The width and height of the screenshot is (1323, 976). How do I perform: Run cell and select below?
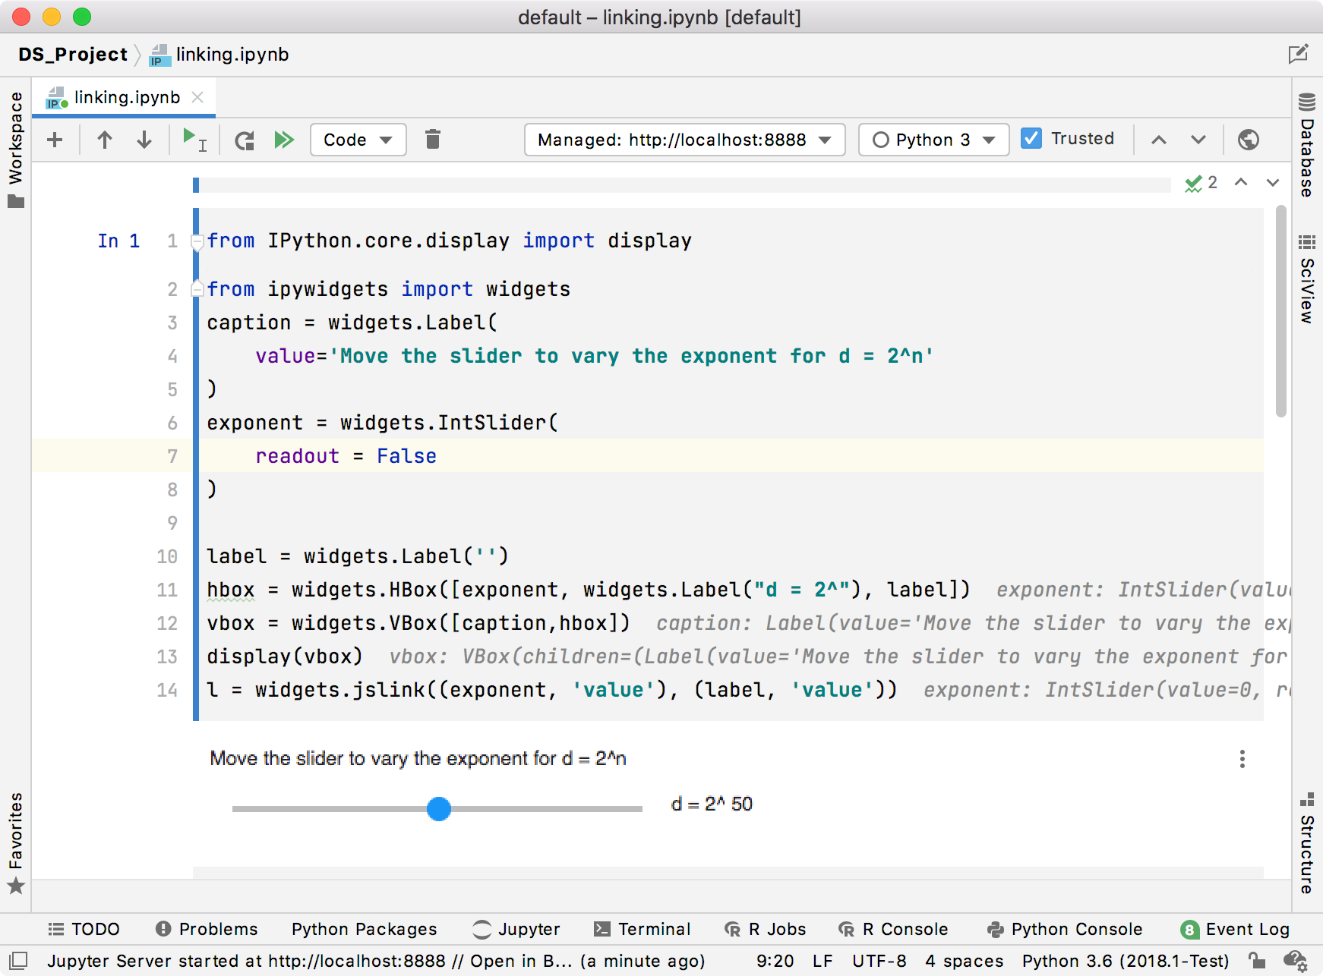click(x=194, y=140)
